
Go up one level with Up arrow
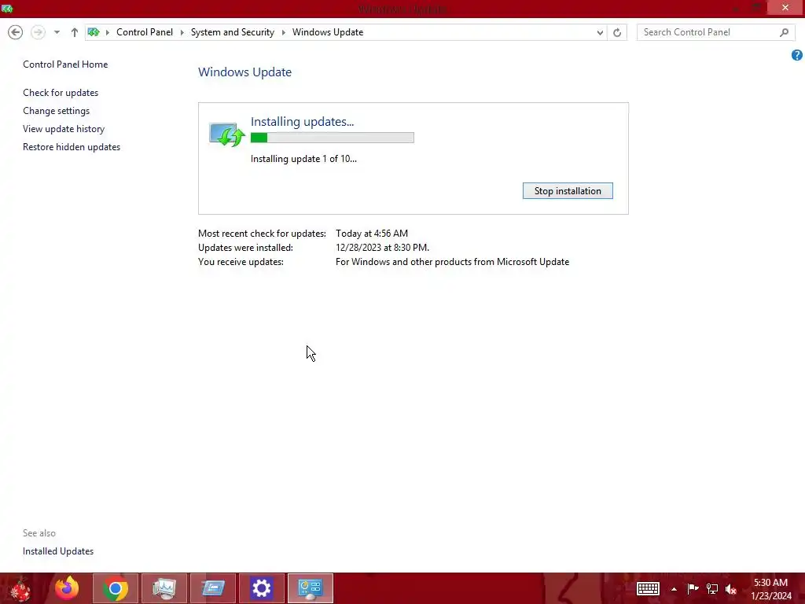[x=75, y=32]
